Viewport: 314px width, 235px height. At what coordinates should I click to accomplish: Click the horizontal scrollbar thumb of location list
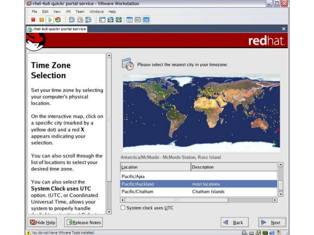tap(176, 200)
